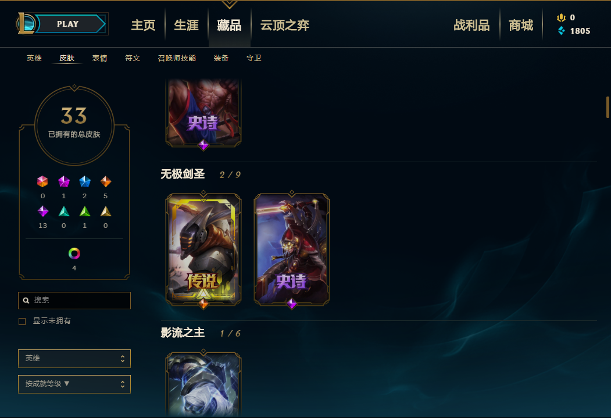Click the blue essence currency icon

(x=561, y=31)
